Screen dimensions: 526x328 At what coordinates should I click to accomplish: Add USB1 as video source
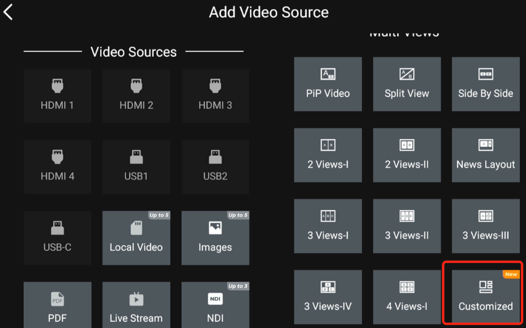click(x=136, y=166)
